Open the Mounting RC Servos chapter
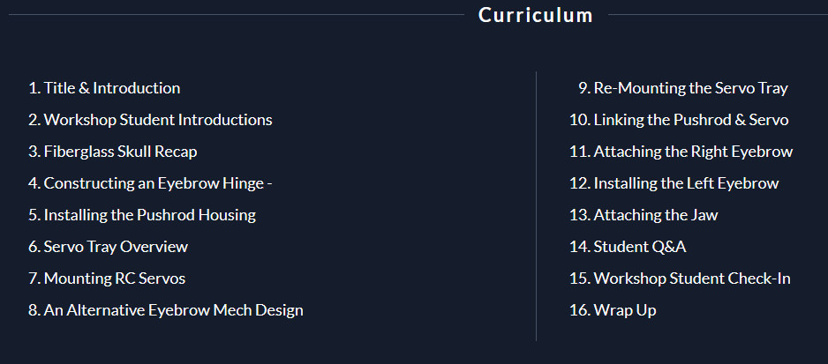The width and height of the screenshot is (828, 364). [x=107, y=278]
